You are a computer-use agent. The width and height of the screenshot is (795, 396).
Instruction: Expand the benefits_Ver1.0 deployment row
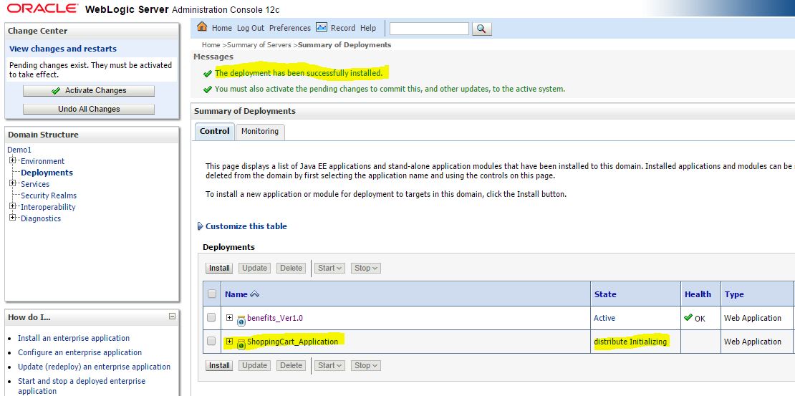tap(230, 317)
